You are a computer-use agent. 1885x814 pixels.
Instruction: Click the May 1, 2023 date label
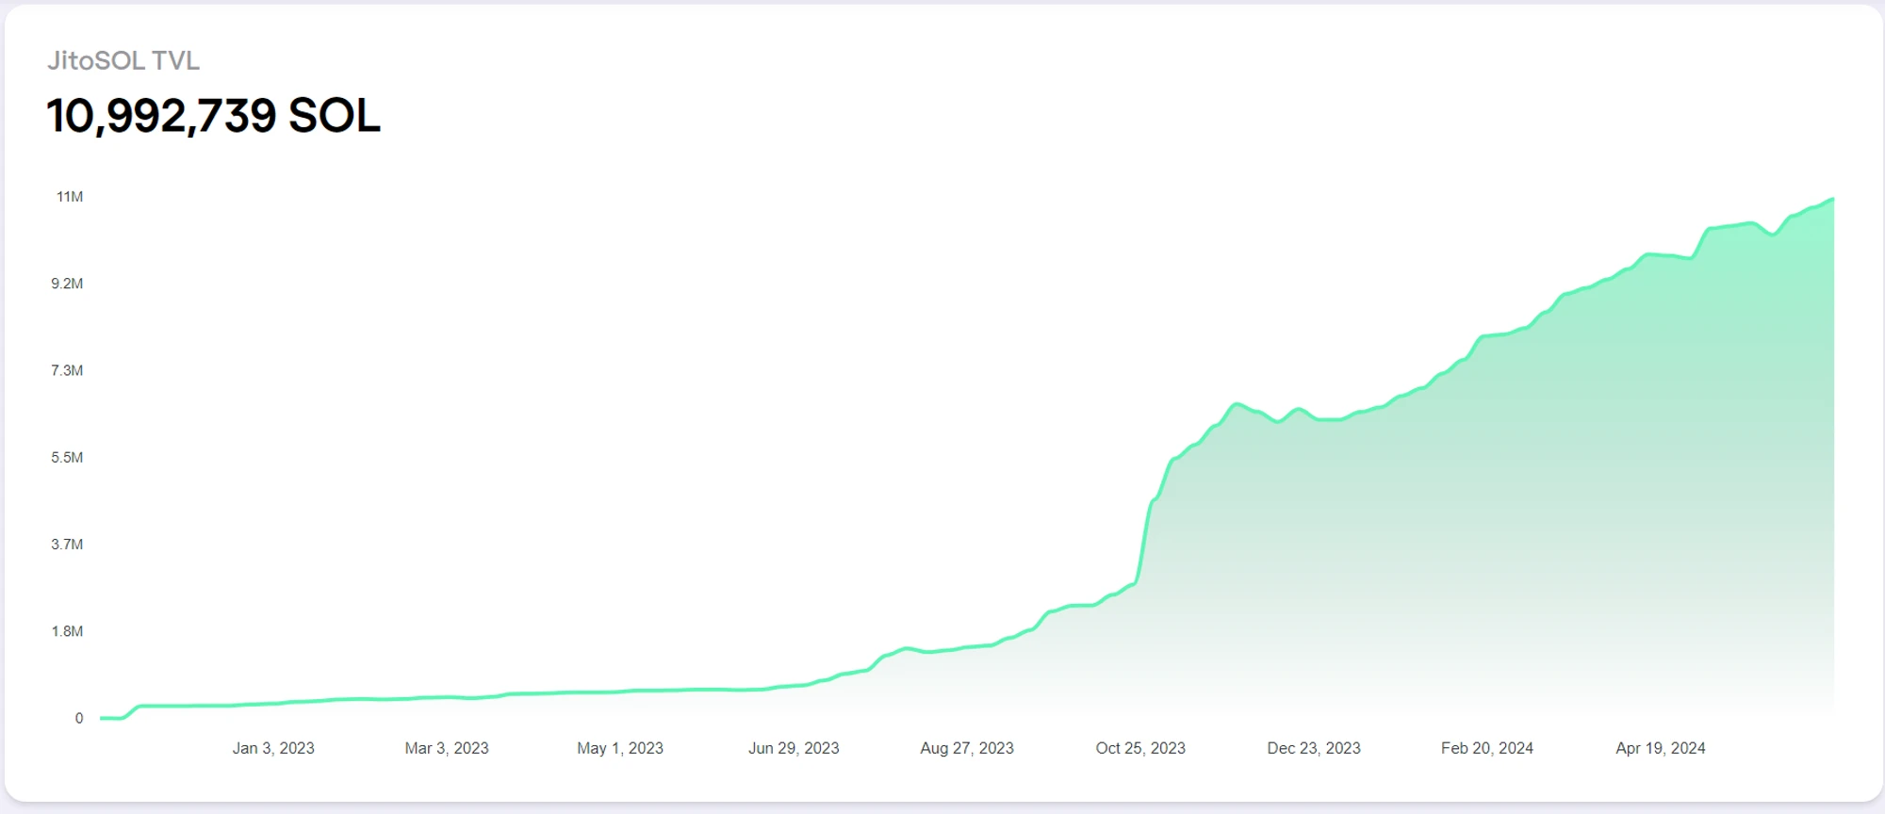pyautogui.click(x=620, y=748)
